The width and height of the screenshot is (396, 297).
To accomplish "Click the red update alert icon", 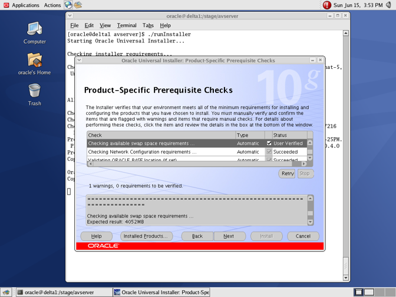I will pyautogui.click(x=327, y=5).
